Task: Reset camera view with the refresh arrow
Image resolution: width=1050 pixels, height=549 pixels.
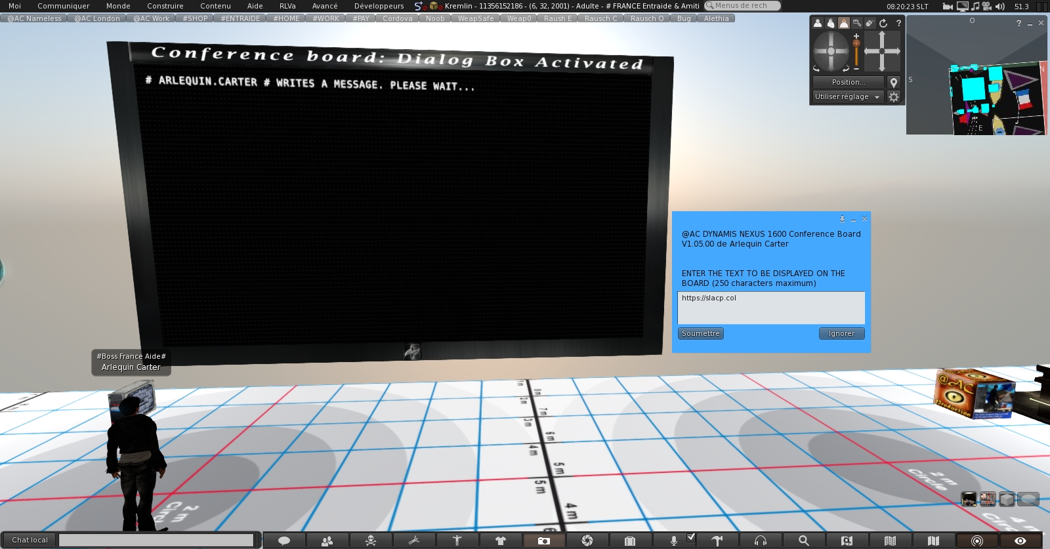Action: pos(883,23)
